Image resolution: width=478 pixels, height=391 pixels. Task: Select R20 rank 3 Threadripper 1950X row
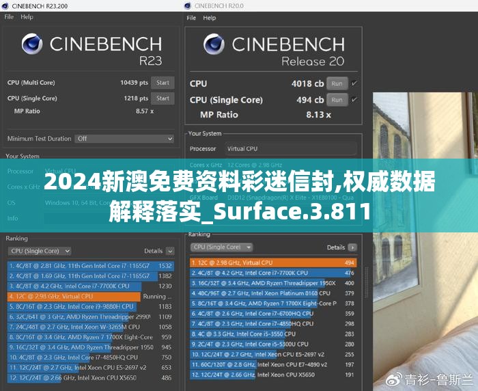[273, 283]
